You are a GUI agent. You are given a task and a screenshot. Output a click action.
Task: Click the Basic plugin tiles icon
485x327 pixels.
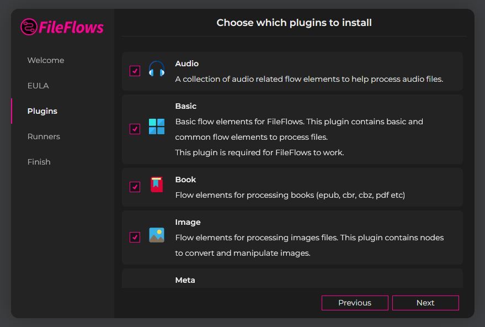coord(157,126)
